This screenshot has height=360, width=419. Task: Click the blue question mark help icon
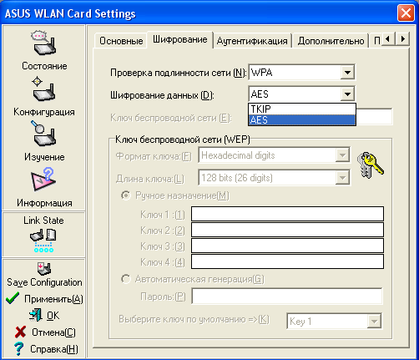pos(18,348)
